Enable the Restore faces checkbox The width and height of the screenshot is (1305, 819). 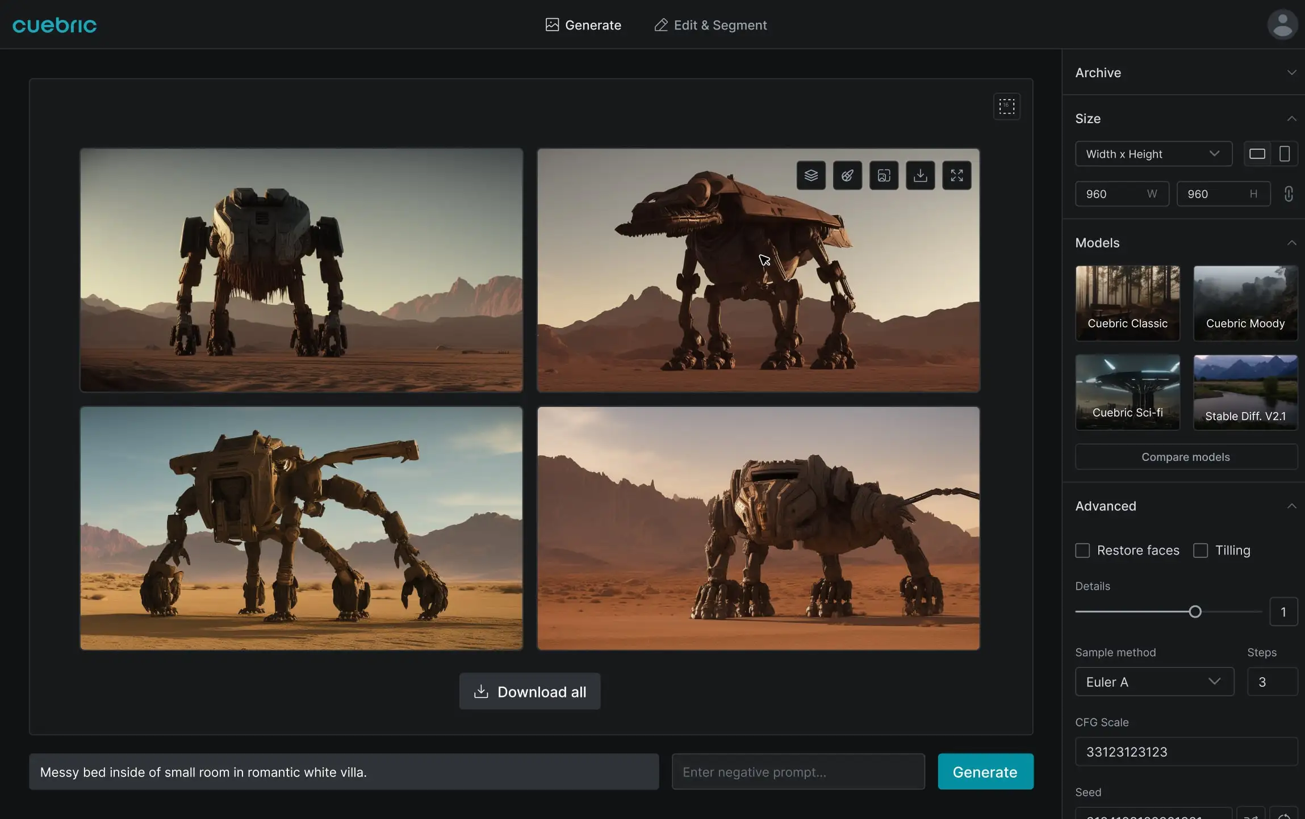[1082, 551]
